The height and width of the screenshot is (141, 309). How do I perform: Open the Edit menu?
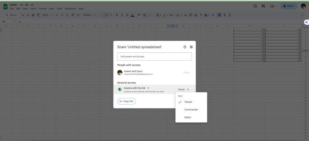coord(18,9)
